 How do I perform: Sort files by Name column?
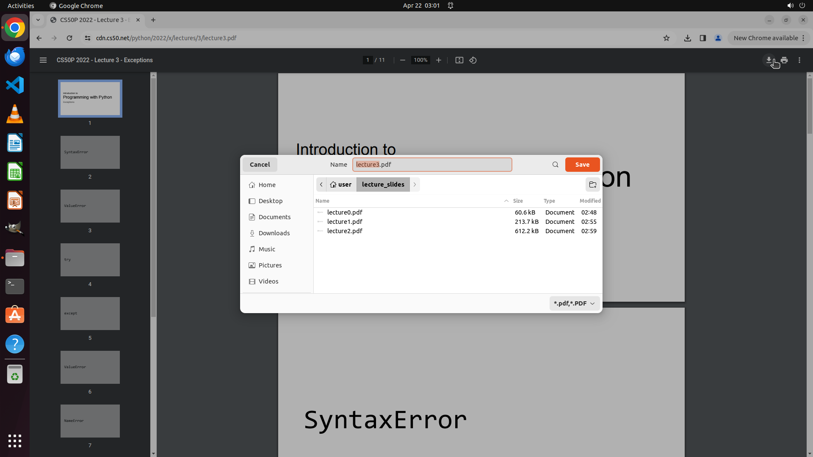pyautogui.click(x=322, y=201)
